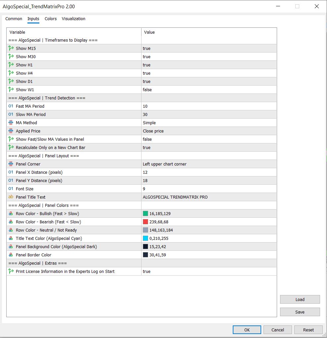Image resolution: width=327 pixels, height=338 pixels.
Task: Load a saved input set
Action: pyautogui.click(x=300, y=299)
